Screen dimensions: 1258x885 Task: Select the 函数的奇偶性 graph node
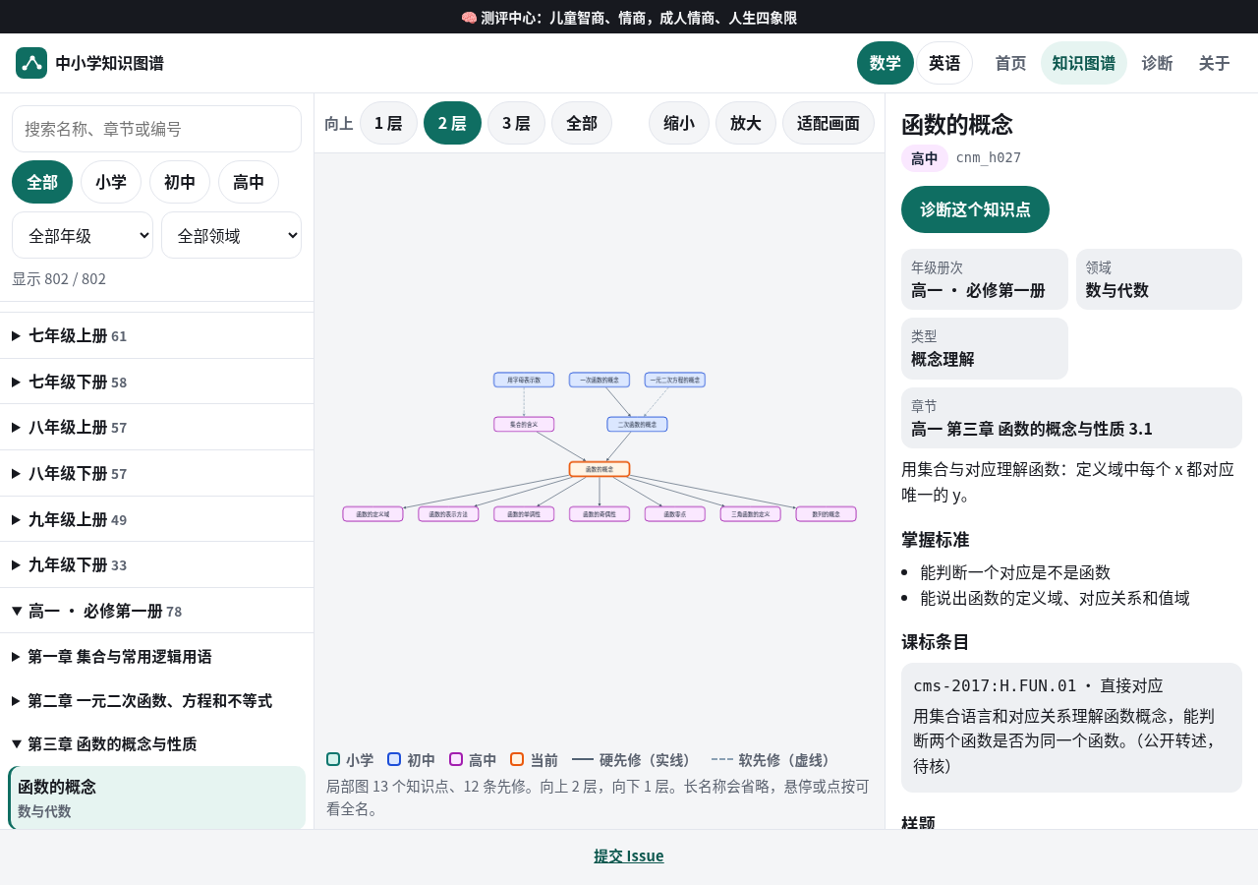[x=600, y=514]
